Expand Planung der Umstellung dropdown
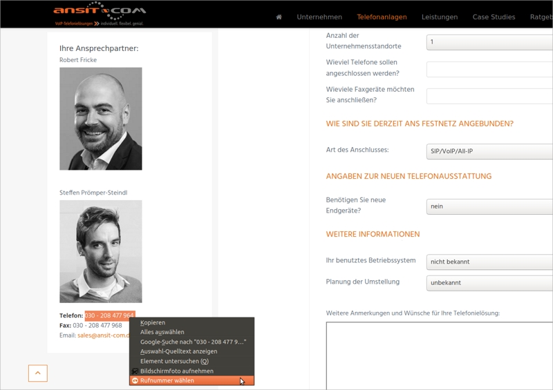 click(x=489, y=282)
